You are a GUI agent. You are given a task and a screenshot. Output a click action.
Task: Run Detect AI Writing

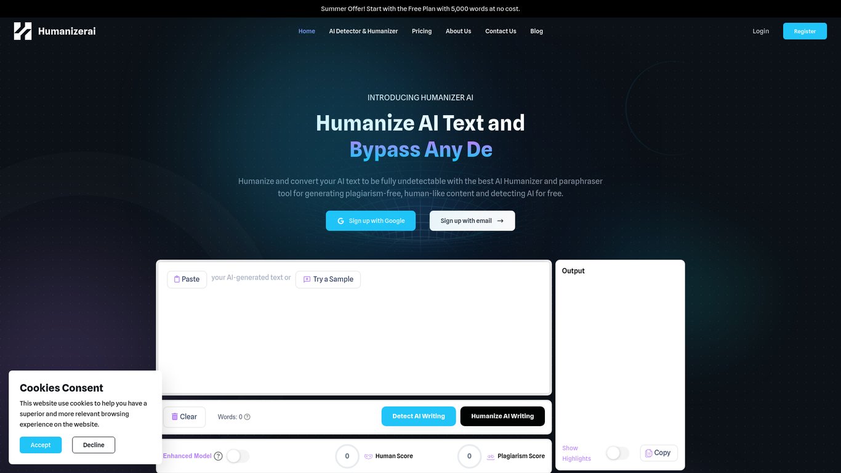point(419,416)
